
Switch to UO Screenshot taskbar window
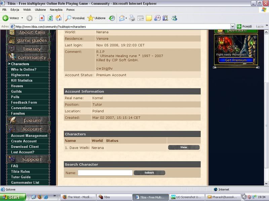187,197
